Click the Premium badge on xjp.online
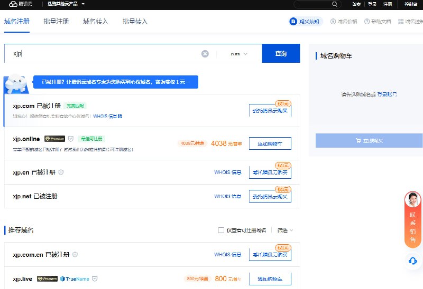423x289 pixels. click(x=55, y=139)
